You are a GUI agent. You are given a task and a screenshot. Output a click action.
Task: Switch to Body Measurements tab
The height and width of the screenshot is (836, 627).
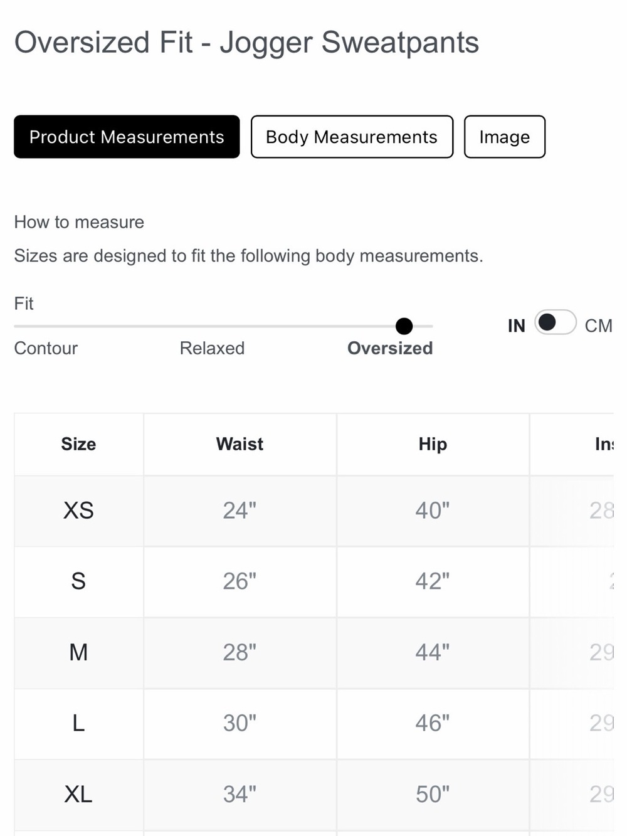[x=352, y=137]
